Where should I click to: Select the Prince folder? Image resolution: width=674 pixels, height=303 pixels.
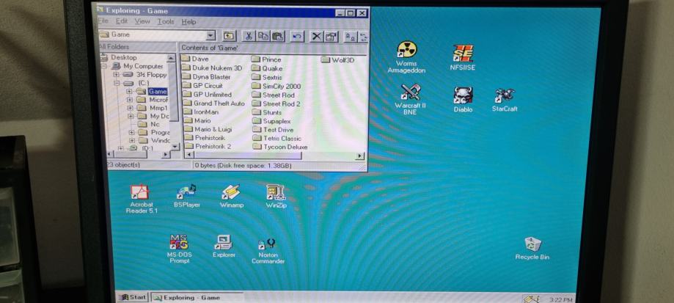click(266, 59)
